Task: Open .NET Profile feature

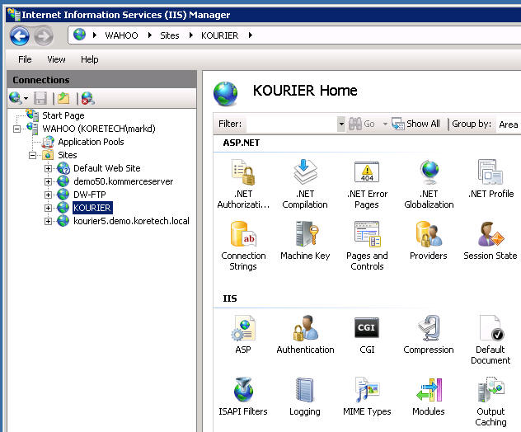Action: coord(490,179)
